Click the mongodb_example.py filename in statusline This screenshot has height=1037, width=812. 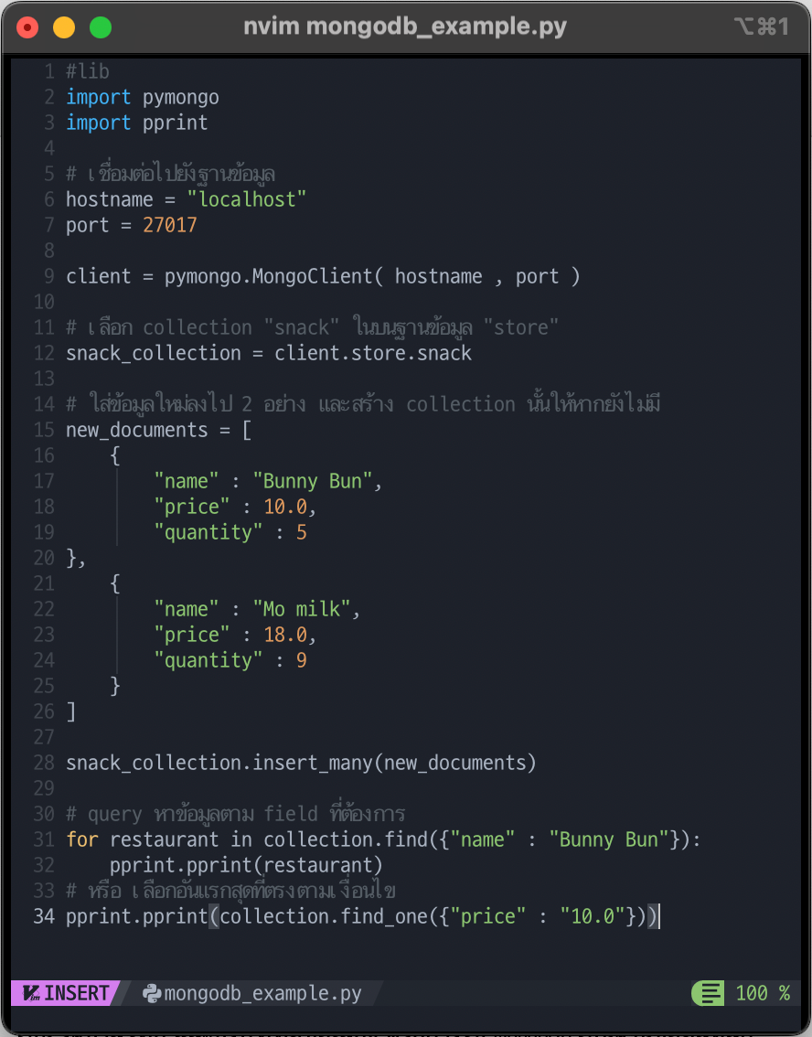262,993
